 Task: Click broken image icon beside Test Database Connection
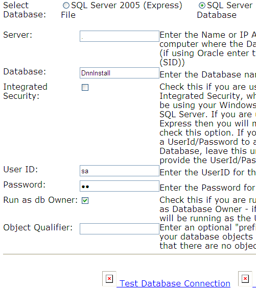click(109, 279)
